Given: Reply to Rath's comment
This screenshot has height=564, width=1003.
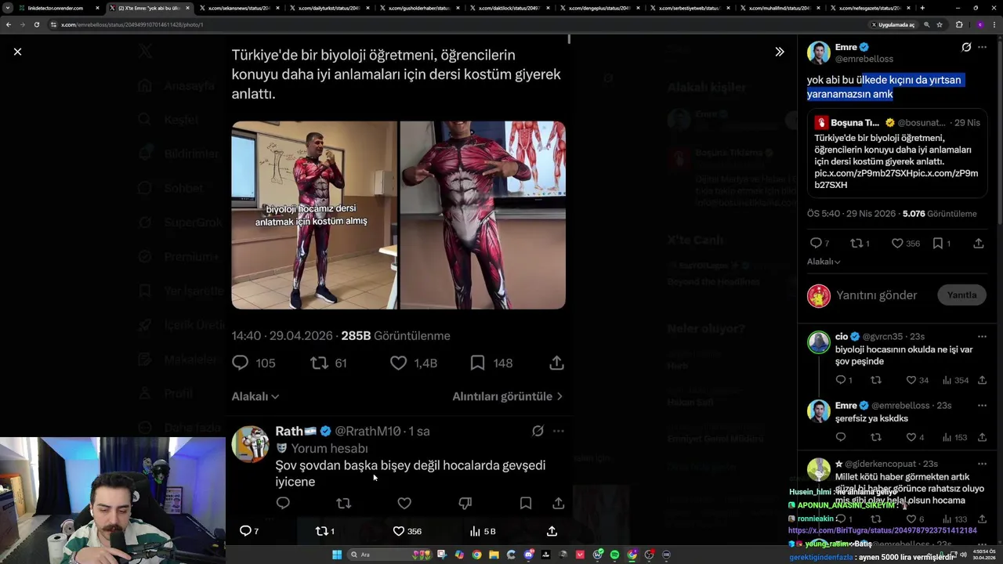Looking at the screenshot, I should tap(283, 503).
